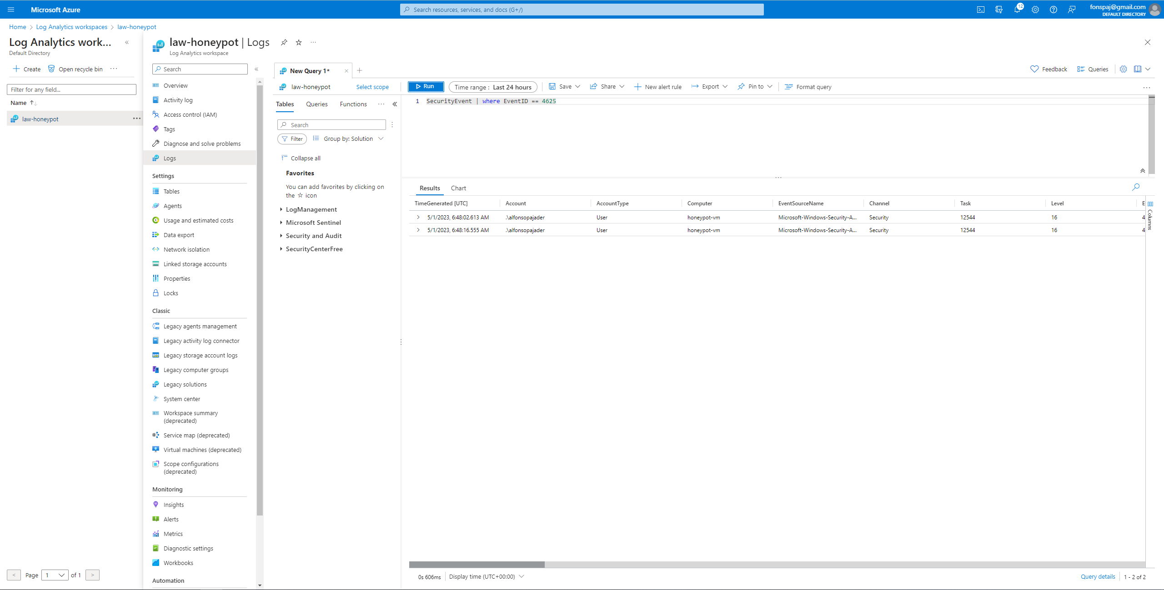The height and width of the screenshot is (590, 1164).
Task: Switch to the Chart results tab
Action: coord(458,188)
